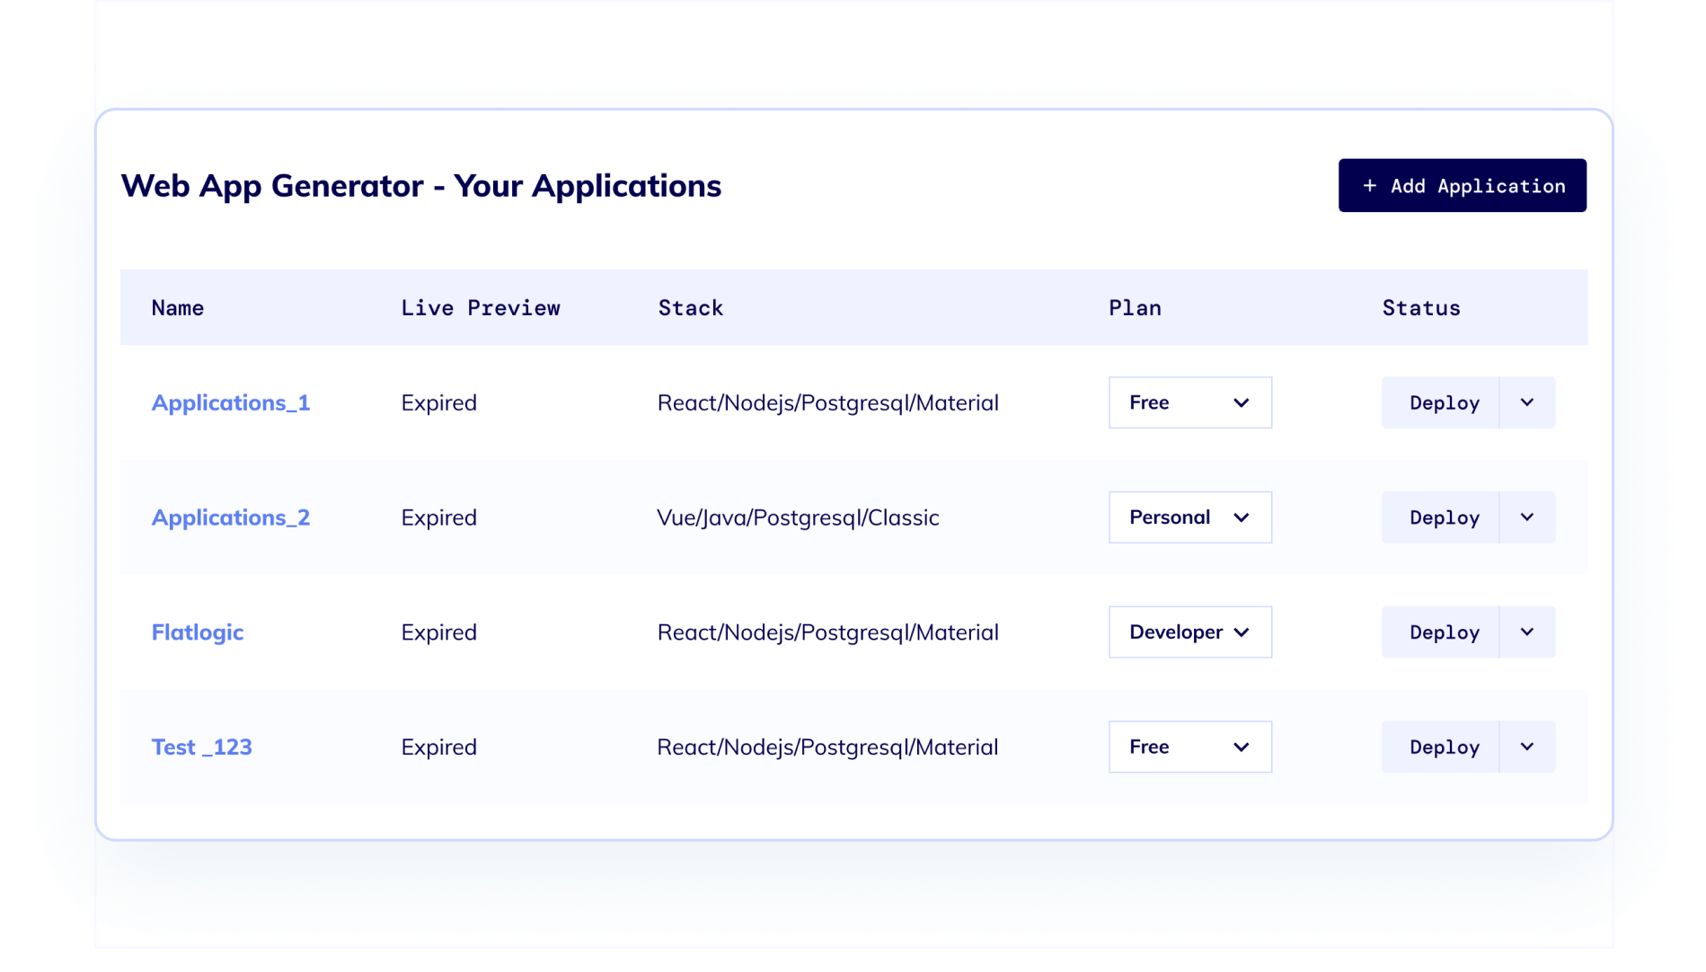The width and height of the screenshot is (1706, 972).
Task: Click the Name column header
Action: (177, 307)
